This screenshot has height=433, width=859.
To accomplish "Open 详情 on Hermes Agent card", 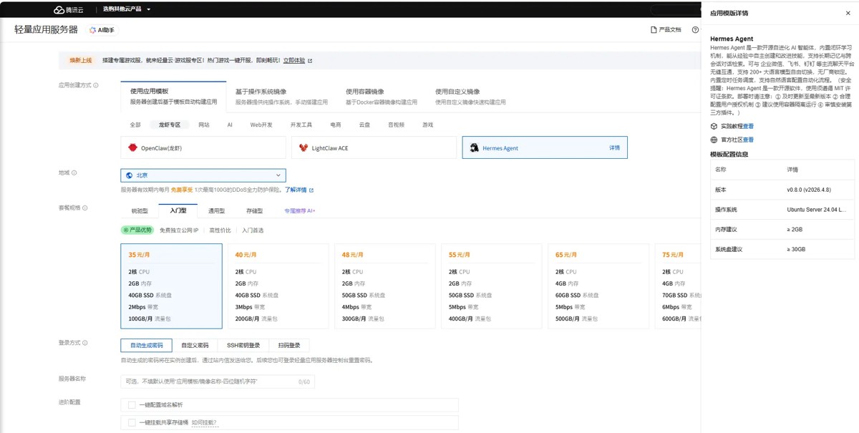I will tap(614, 148).
